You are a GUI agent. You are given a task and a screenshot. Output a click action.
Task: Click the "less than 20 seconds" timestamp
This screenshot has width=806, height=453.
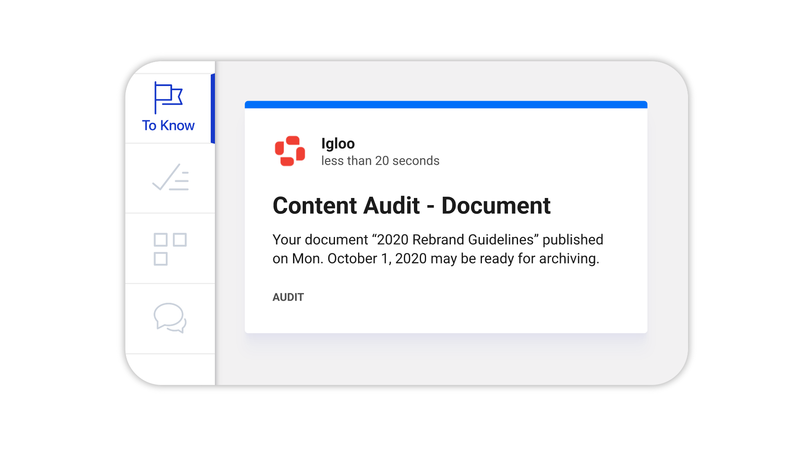click(380, 161)
